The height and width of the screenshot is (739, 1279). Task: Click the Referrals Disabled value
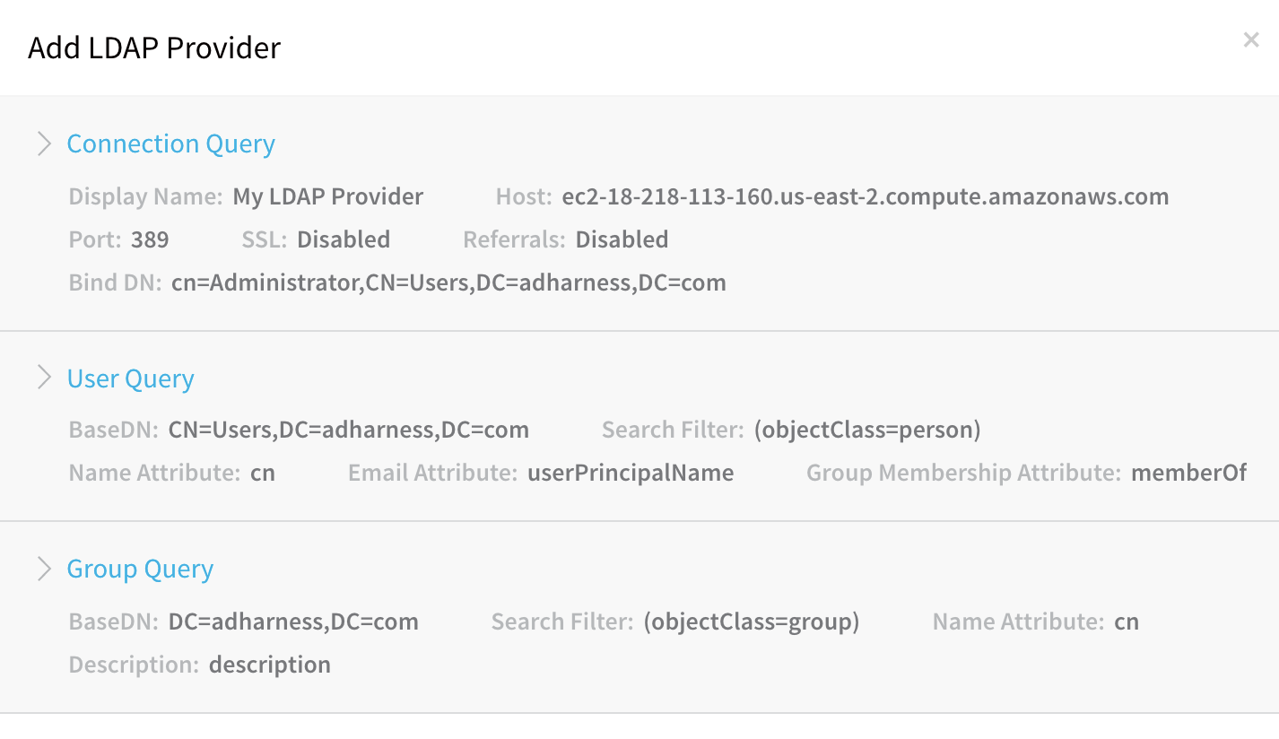[622, 239]
